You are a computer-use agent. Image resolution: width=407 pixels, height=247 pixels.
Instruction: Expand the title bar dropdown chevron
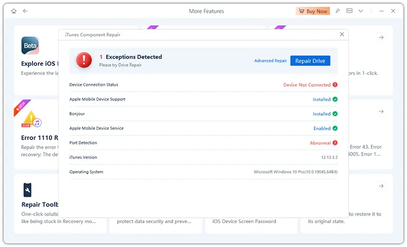click(x=361, y=11)
